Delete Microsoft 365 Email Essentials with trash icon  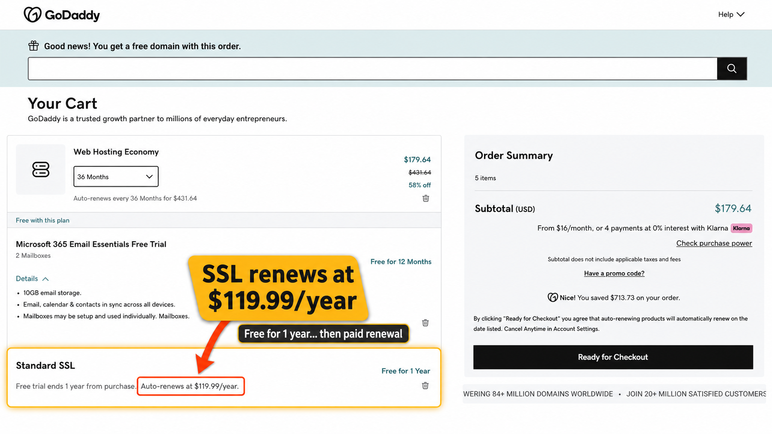[x=425, y=323]
